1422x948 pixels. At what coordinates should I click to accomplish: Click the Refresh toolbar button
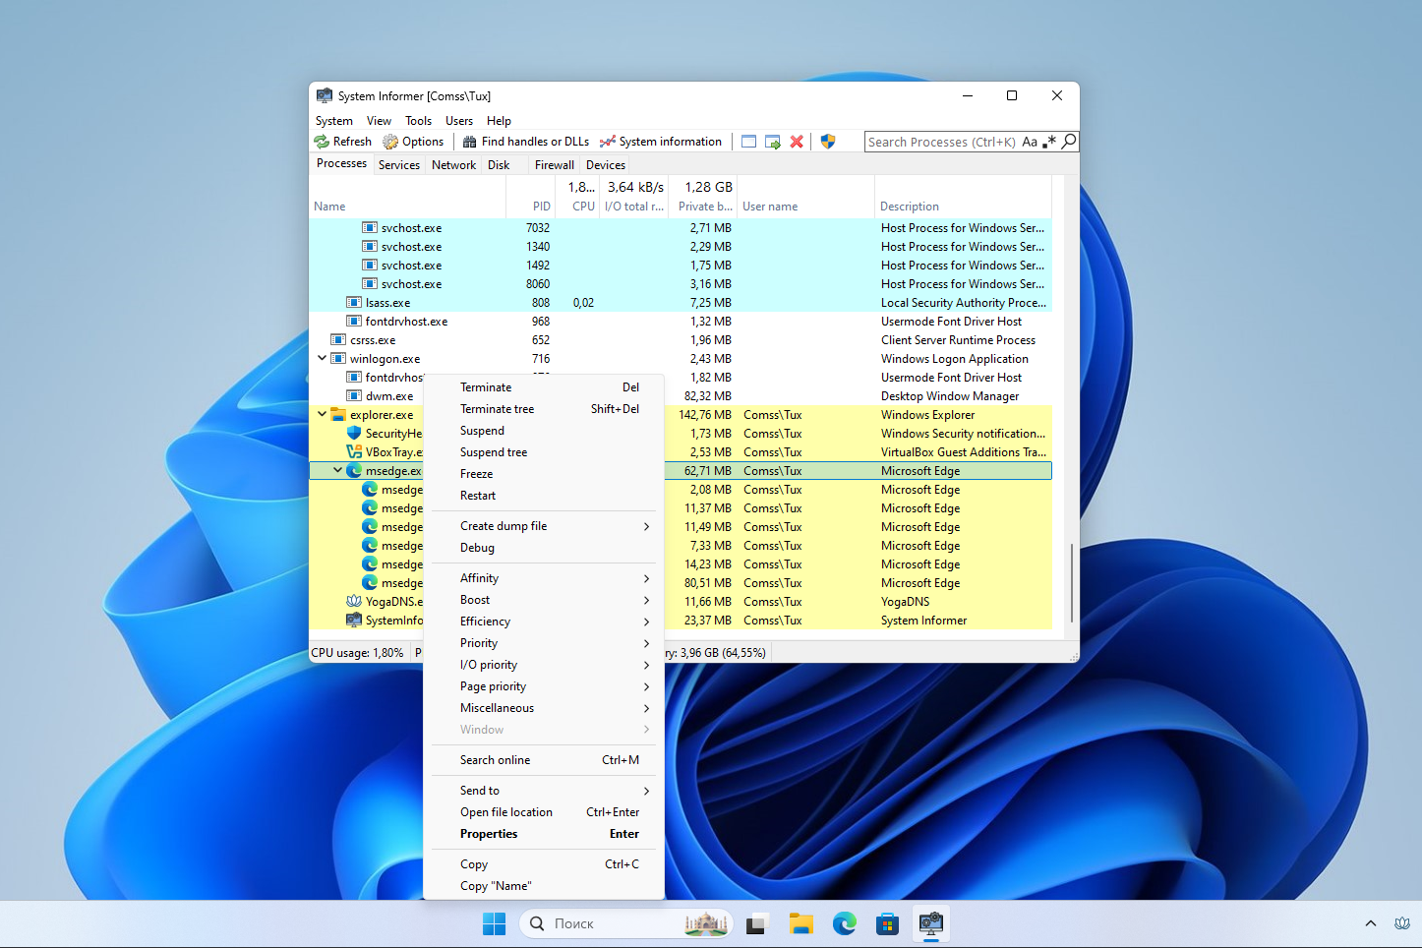[342, 142]
